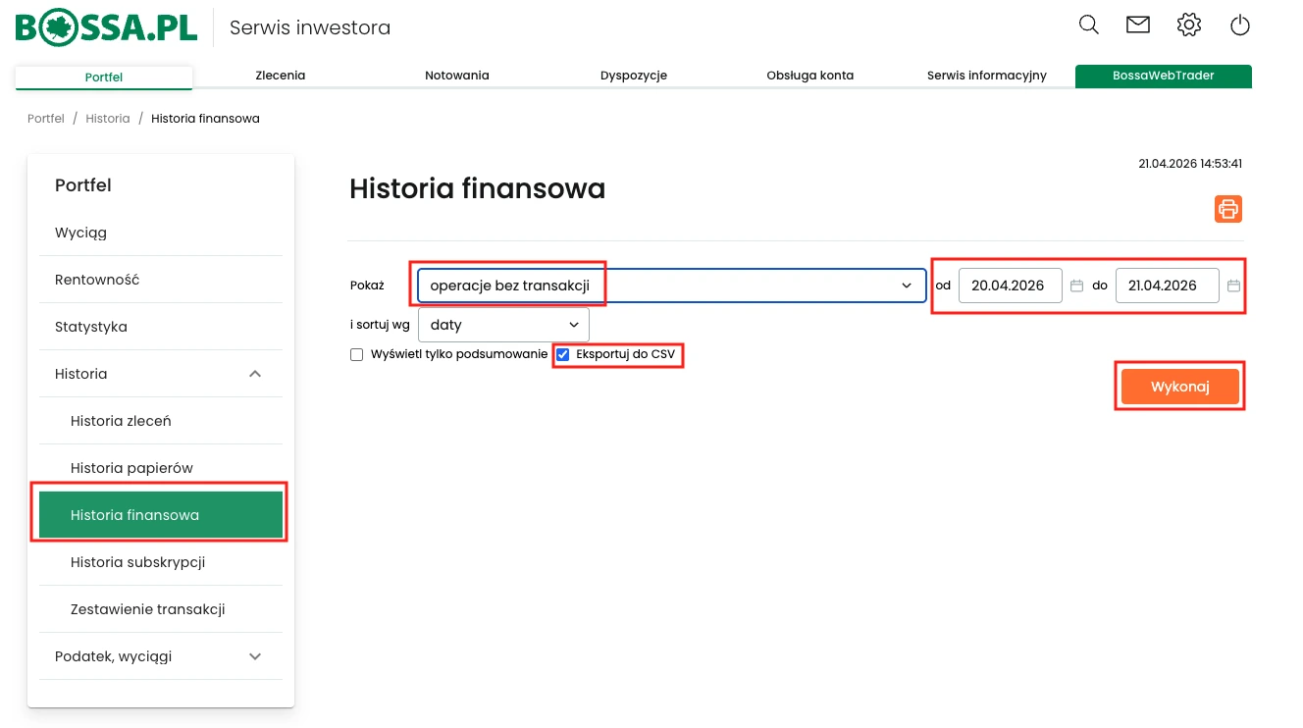
Task: Click the orange print icon
Action: pos(1228,208)
